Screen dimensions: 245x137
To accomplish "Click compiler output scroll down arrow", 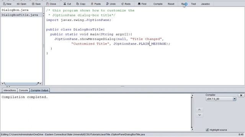I will [x=192, y=129].
